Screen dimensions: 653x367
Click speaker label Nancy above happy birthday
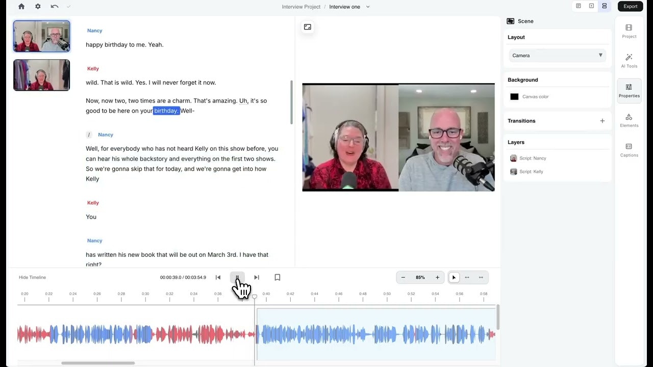pos(95,31)
